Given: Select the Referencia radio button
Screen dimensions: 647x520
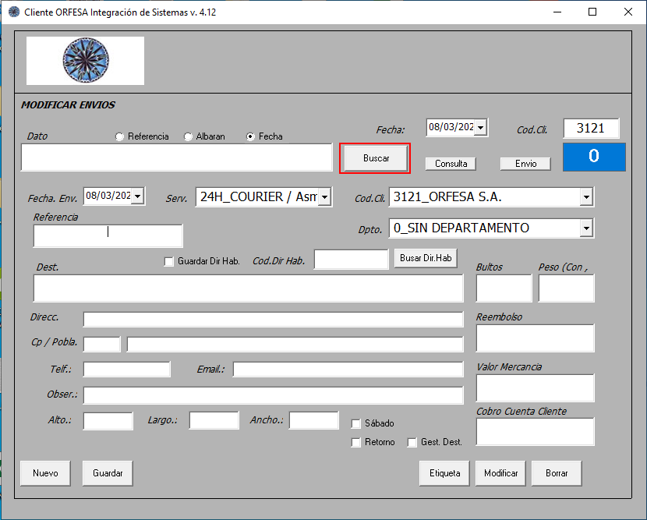Looking at the screenshot, I should pos(119,136).
